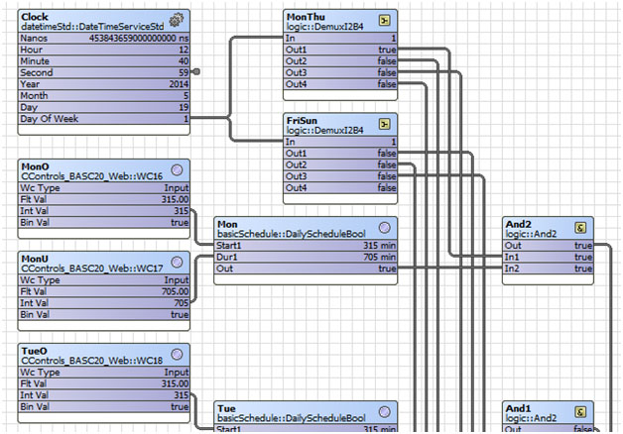The height and width of the screenshot is (434, 623).
Task: Click the MonU block circle icon
Action: pos(177,261)
